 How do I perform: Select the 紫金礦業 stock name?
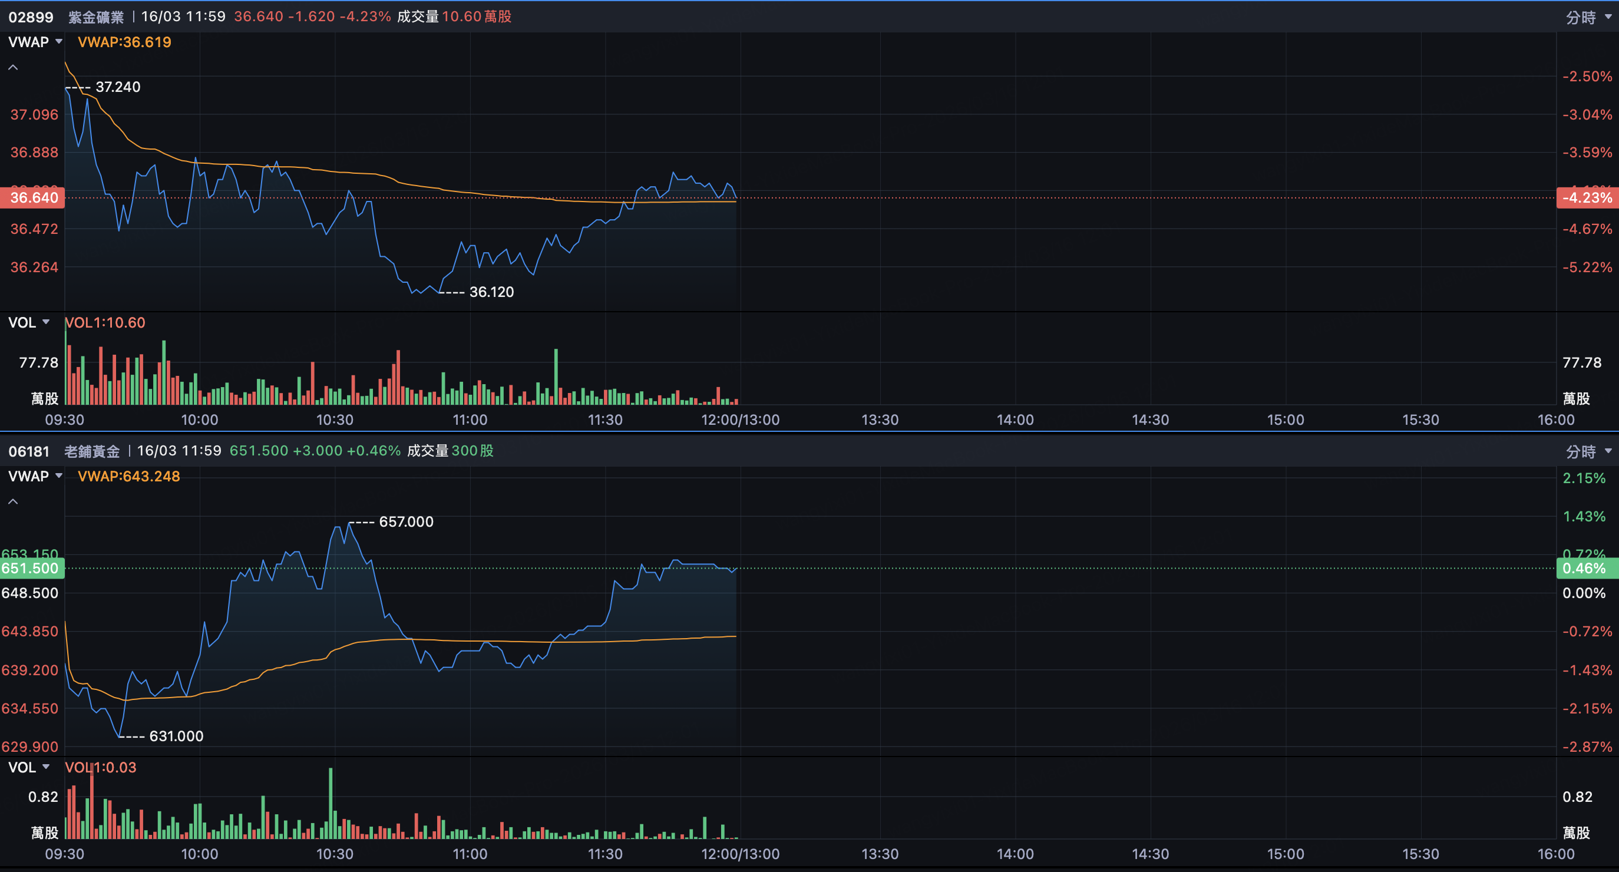[x=96, y=17]
